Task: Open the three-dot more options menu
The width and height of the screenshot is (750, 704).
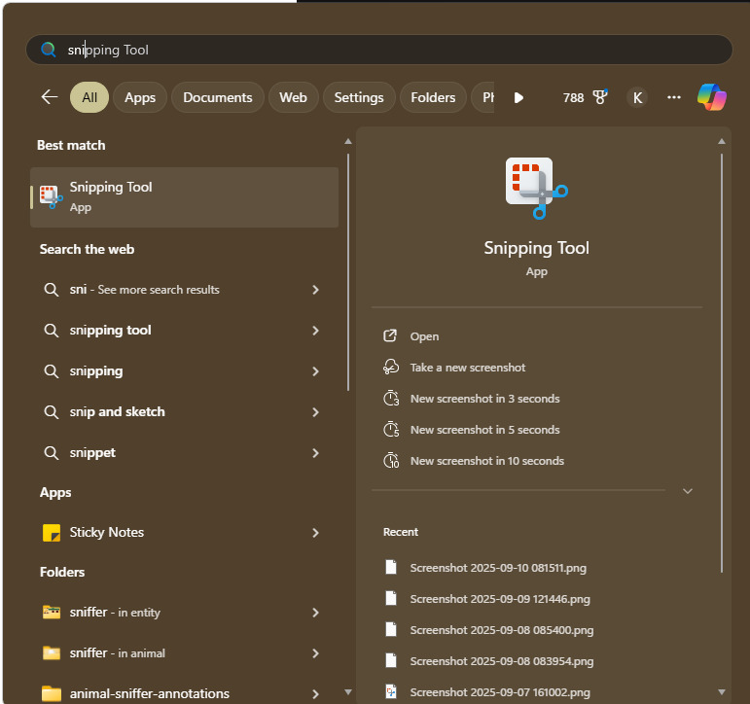Action: coord(673,97)
